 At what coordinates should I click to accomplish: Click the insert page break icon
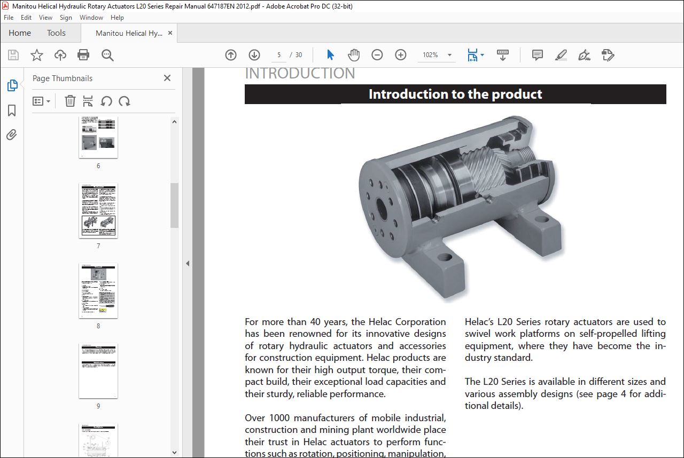click(x=88, y=101)
